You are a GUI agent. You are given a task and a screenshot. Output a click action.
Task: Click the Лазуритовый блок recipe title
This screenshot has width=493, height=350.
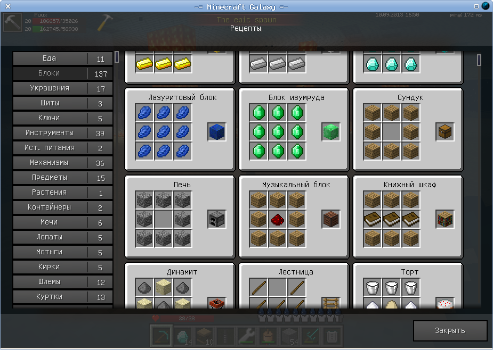(182, 98)
